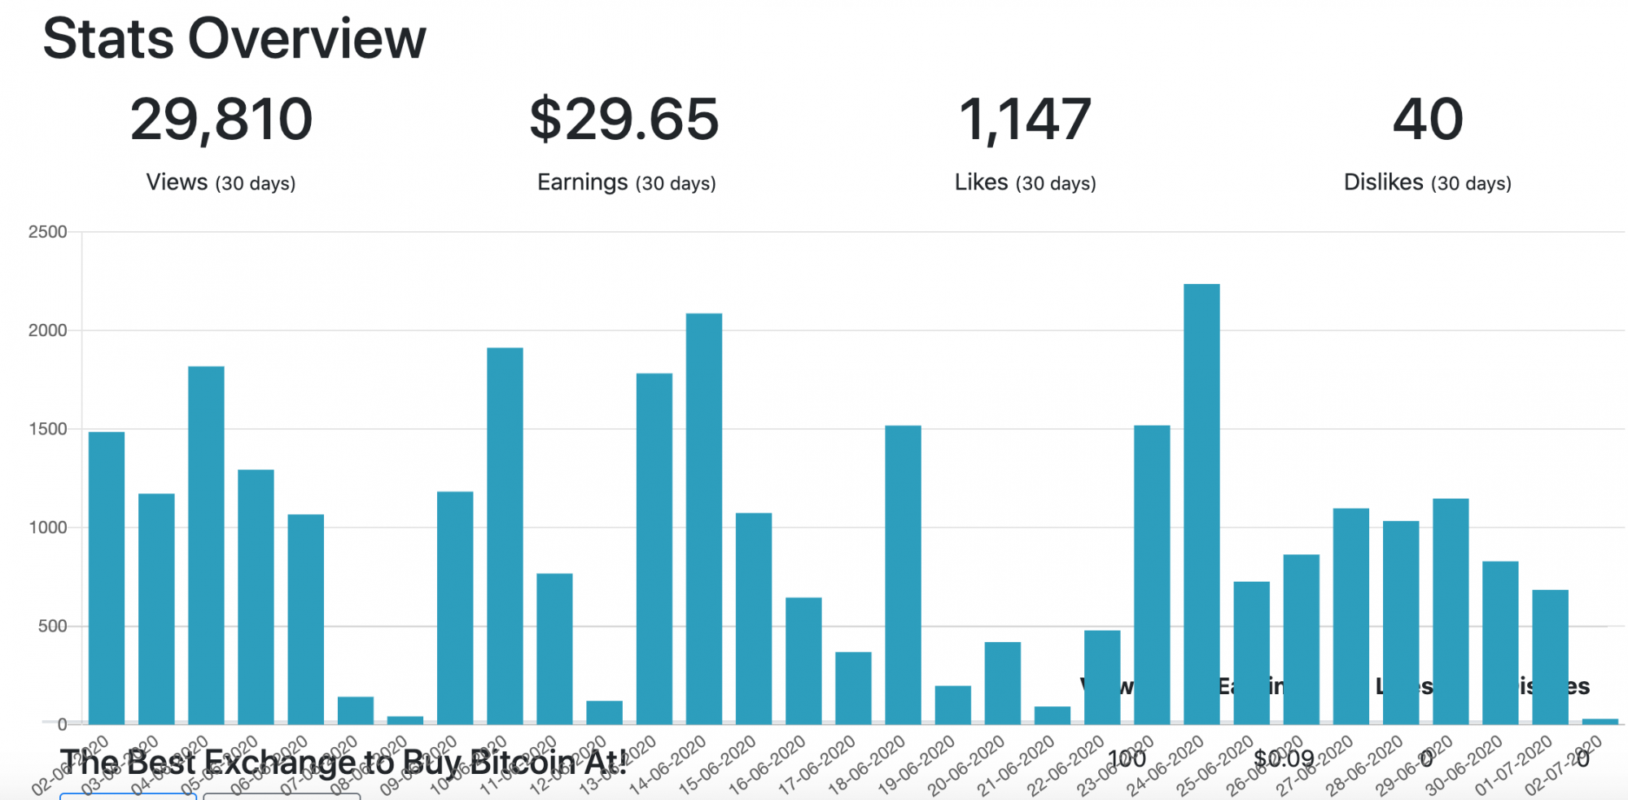Viewport: 1628px width, 800px height.
Task: Open 'The Best Exchange to Buy Bitcoin At!' link
Action: (x=344, y=763)
